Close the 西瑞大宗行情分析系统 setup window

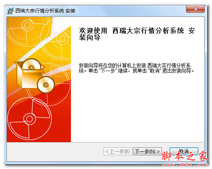point(195,9)
